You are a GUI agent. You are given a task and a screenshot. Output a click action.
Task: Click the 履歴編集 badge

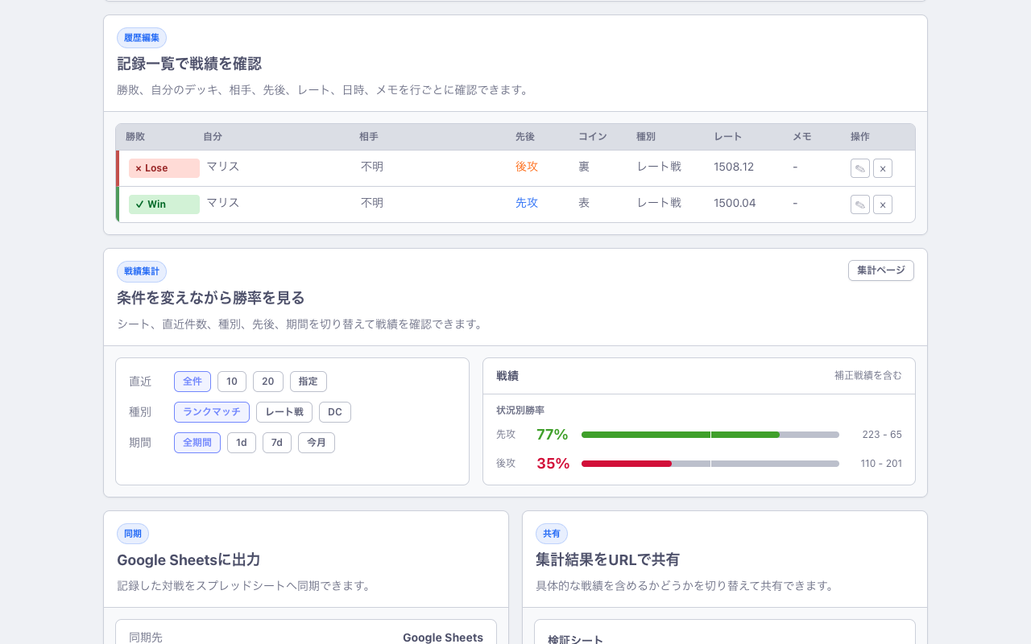142,38
